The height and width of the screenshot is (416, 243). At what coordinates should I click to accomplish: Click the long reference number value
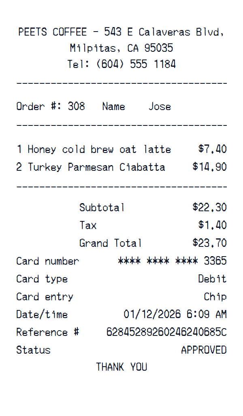[x=166, y=332]
